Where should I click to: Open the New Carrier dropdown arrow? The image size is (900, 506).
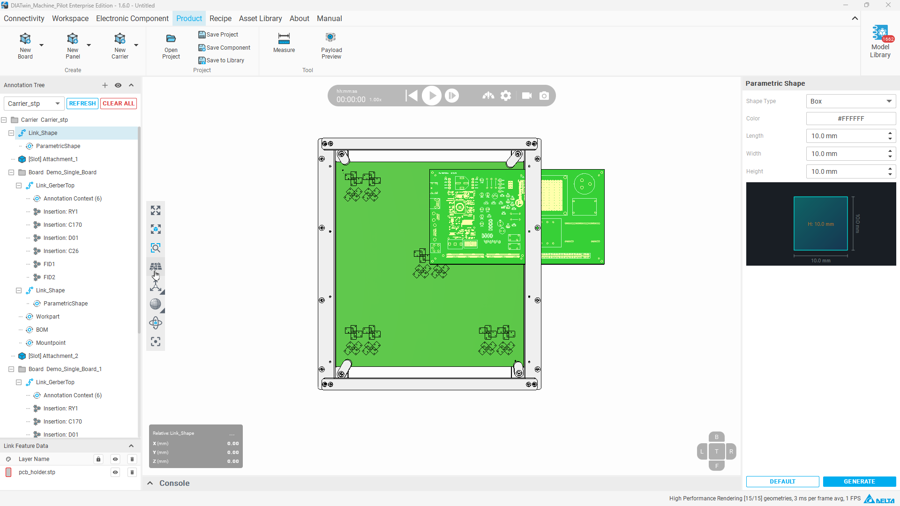point(136,45)
